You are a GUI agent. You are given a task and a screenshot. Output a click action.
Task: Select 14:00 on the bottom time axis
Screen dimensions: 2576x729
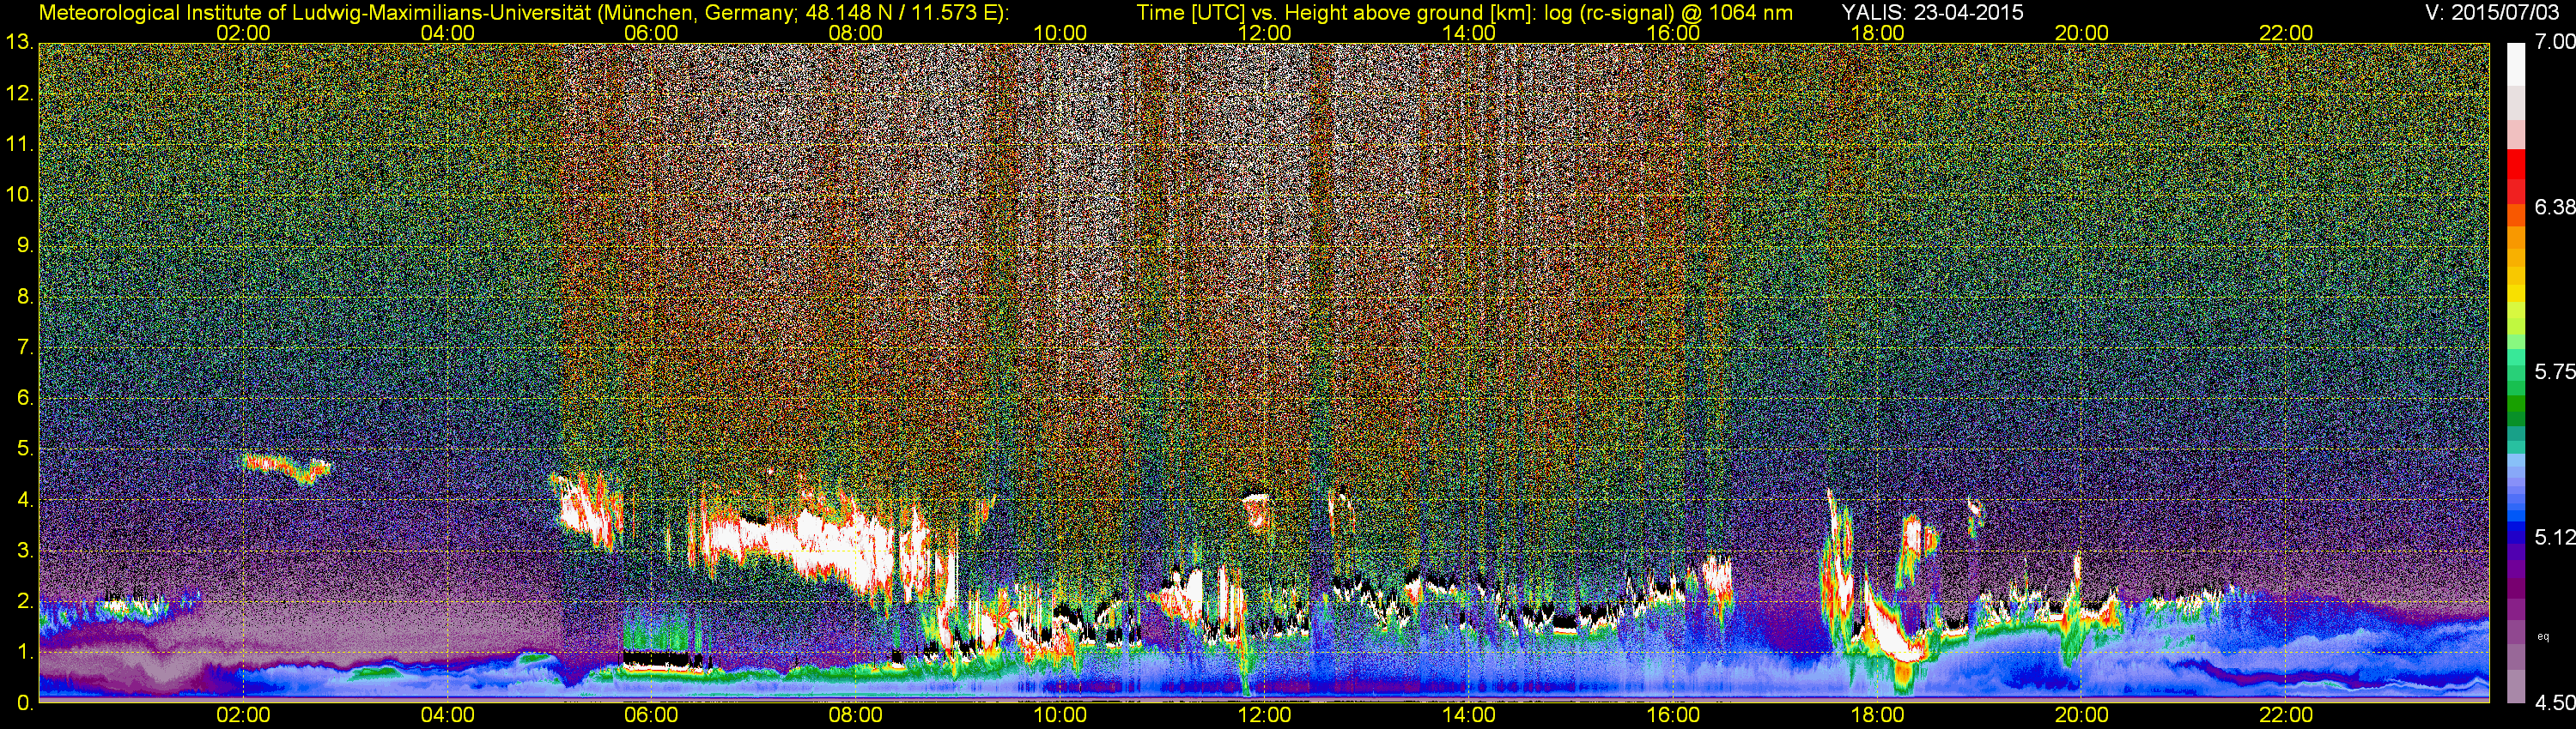[x=1469, y=716]
